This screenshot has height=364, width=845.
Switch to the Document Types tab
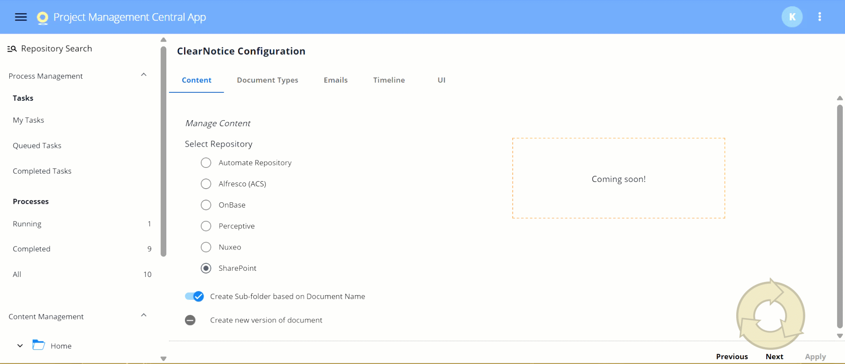click(267, 80)
